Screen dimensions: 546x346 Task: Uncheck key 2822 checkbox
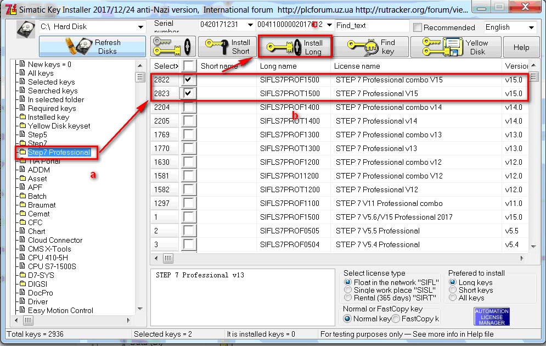click(188, 80)
